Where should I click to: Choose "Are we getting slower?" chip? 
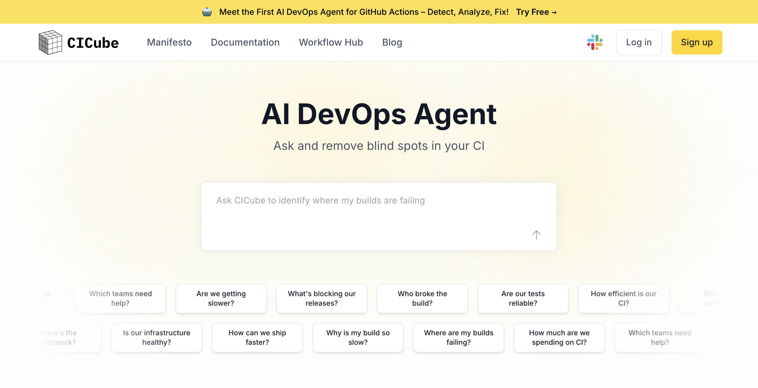point(221,299)
